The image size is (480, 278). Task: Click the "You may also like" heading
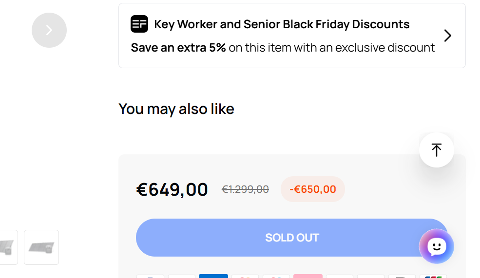(x=176, y=109)
